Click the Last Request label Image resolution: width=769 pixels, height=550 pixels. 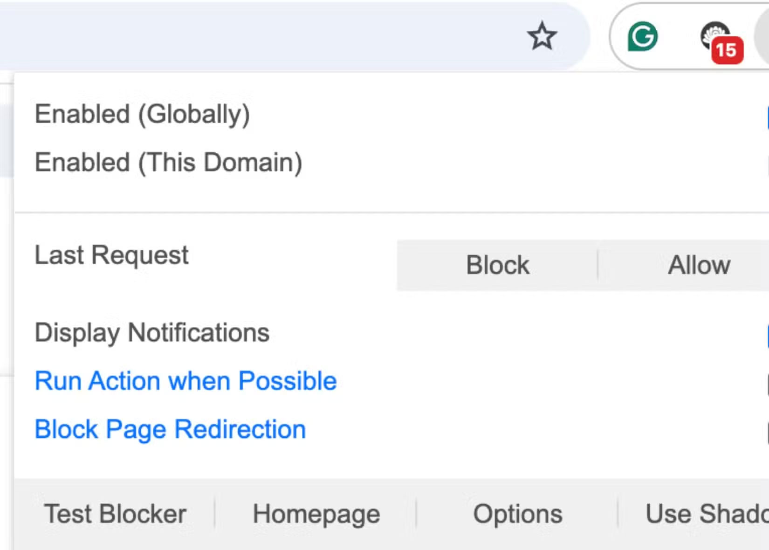tap(111, 255)
